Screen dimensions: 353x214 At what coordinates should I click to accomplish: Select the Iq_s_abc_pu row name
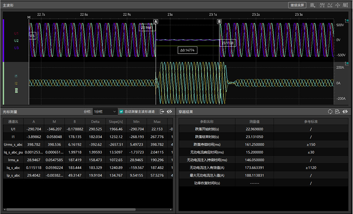coord(13,152)
